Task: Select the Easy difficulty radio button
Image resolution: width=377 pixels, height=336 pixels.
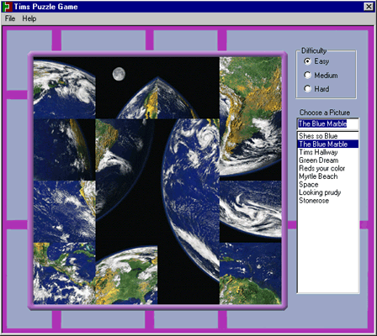Action: coord(308,61)
